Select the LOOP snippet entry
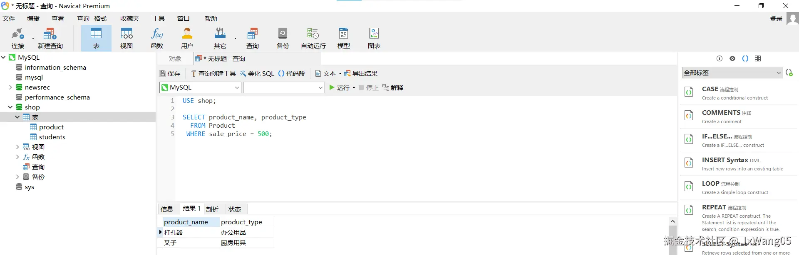Screen dimensions: 799x255 (738, 187)
